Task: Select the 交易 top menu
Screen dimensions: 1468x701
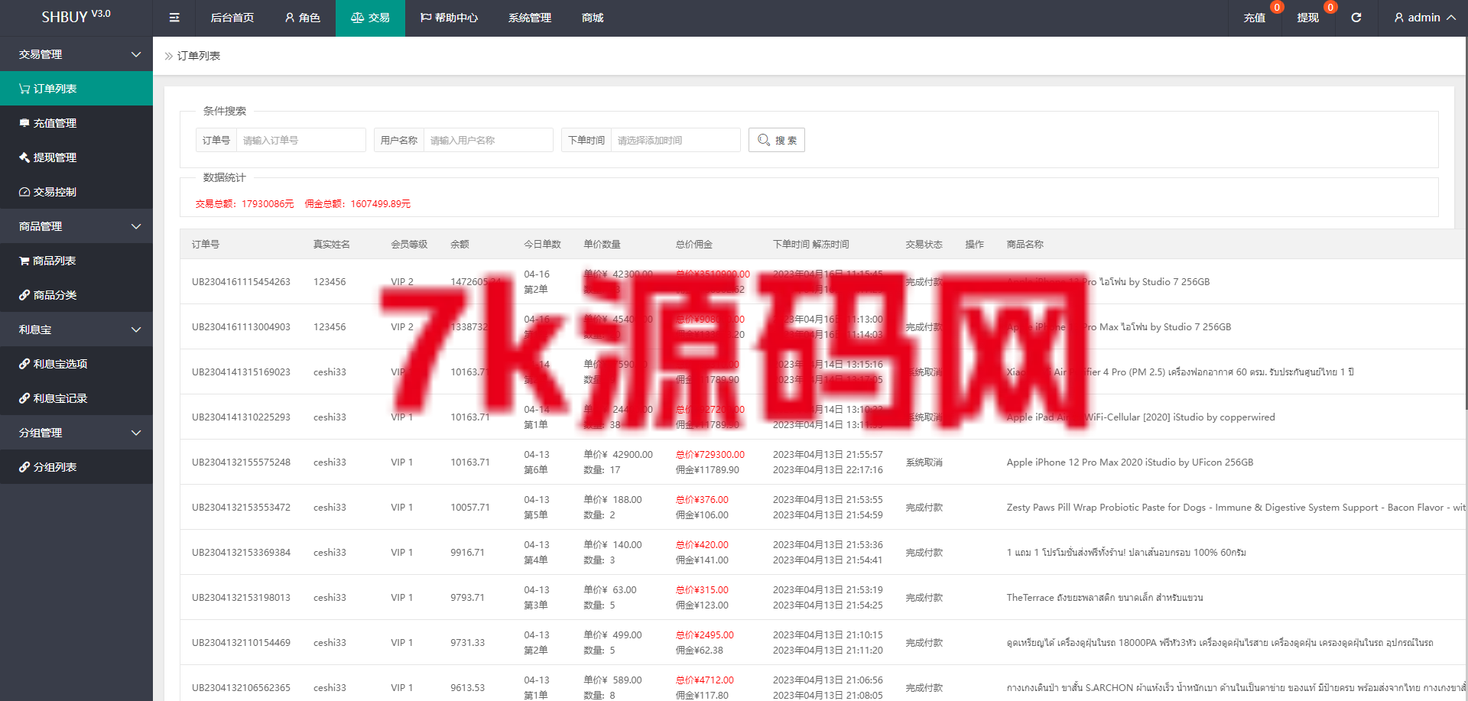Action: click(370, 18)
